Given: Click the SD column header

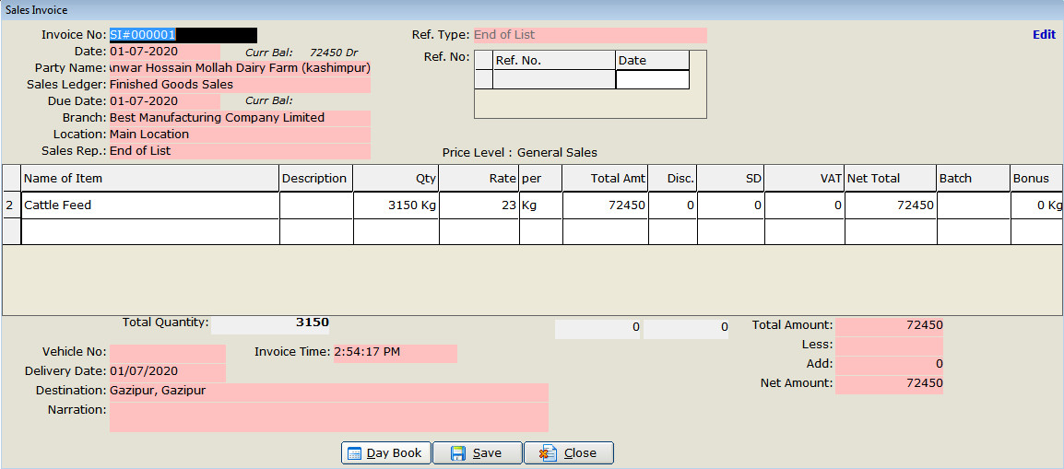Looking at the screenshot, I should tap(731, 178).
